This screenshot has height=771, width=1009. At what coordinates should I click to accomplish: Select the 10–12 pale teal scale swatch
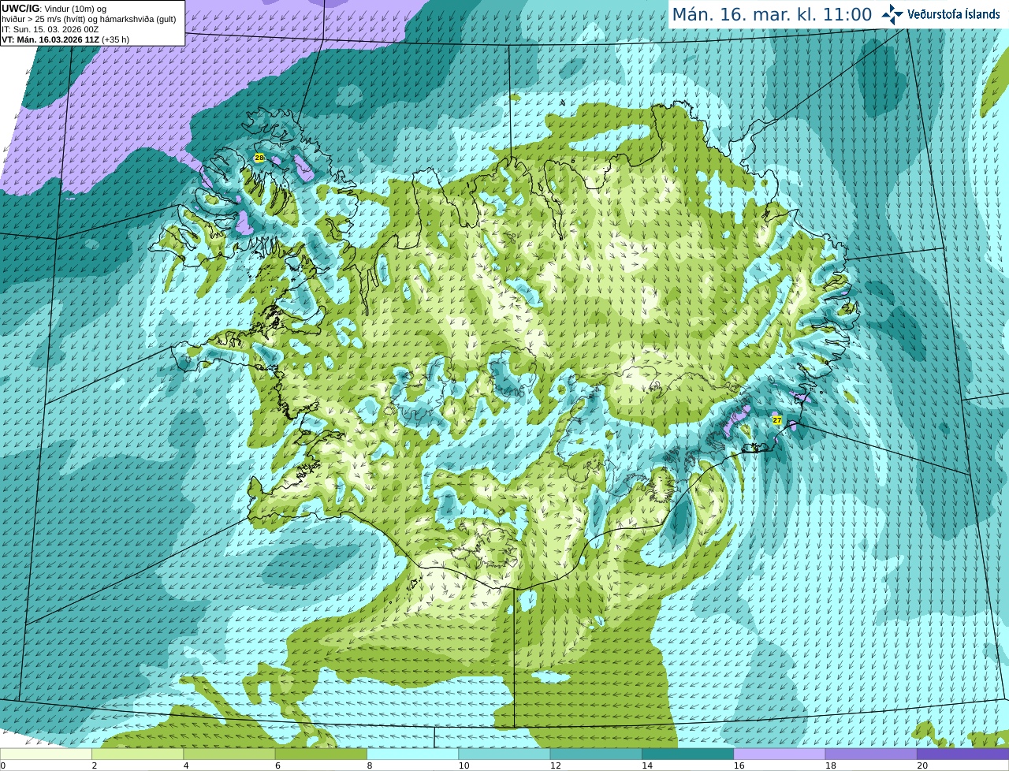[504, 754]
